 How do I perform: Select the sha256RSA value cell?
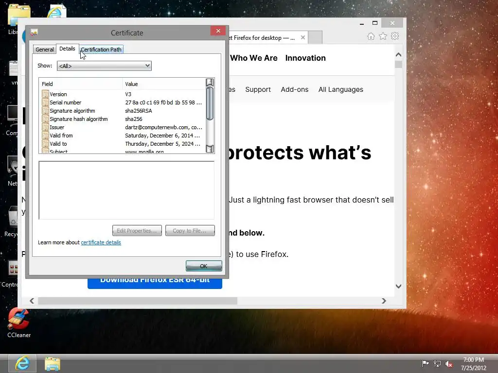[139, 111]
